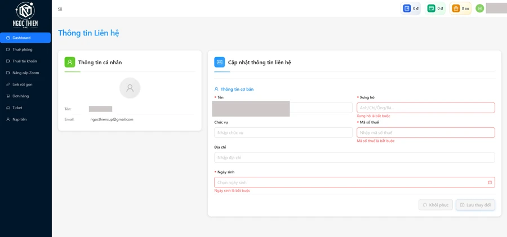Image resolution: width=507 pixels, height=237 pixels.
Task: Click the orange xu coin icon
Action: click(x=456, y=8)
